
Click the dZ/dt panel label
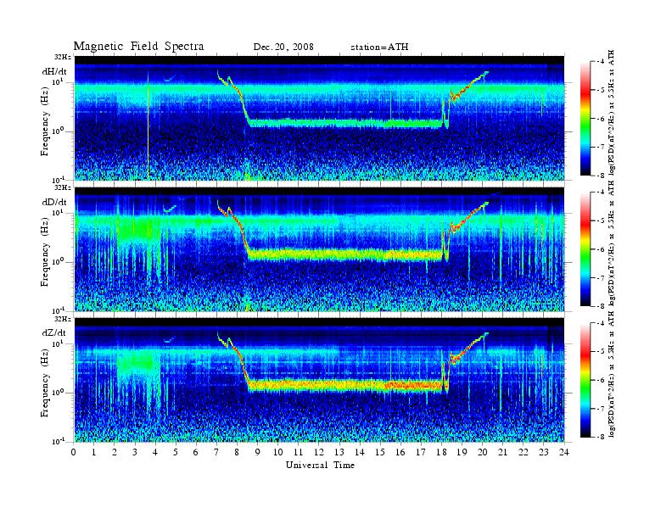54,332
